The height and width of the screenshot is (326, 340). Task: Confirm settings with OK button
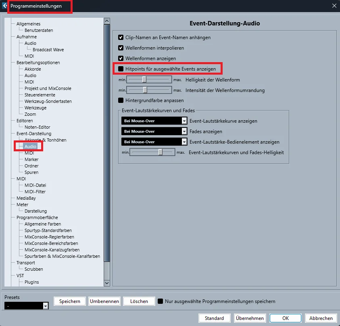pyautogui.click(x=286, y=318)
